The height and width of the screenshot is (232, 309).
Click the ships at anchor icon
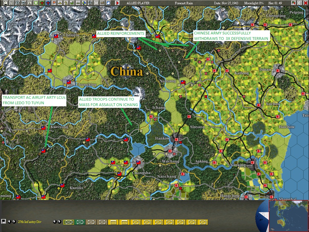click(78, 3)
